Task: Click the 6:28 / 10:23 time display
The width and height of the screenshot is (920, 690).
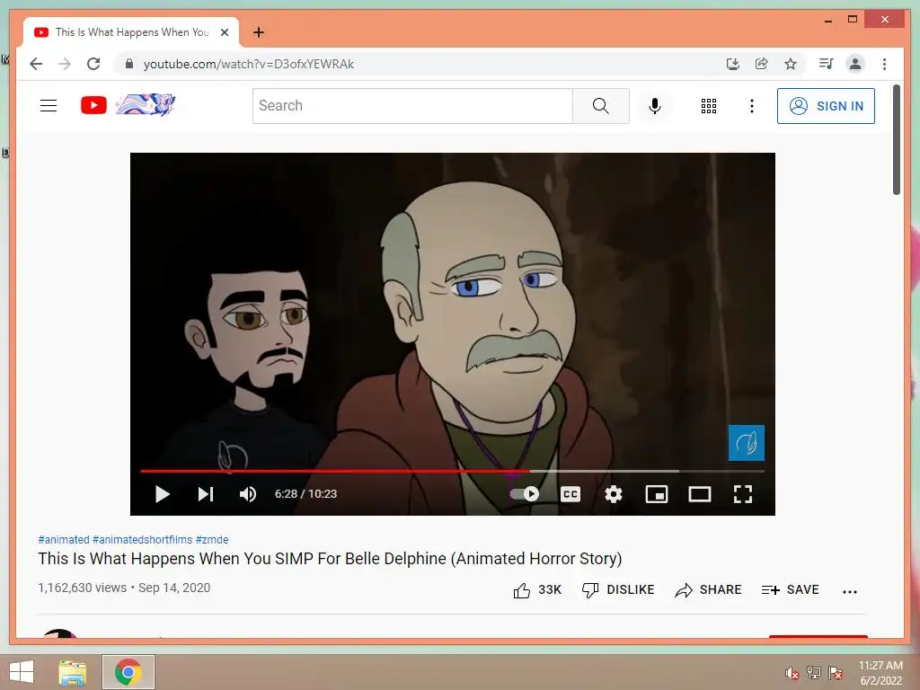Action: [305, 494]
